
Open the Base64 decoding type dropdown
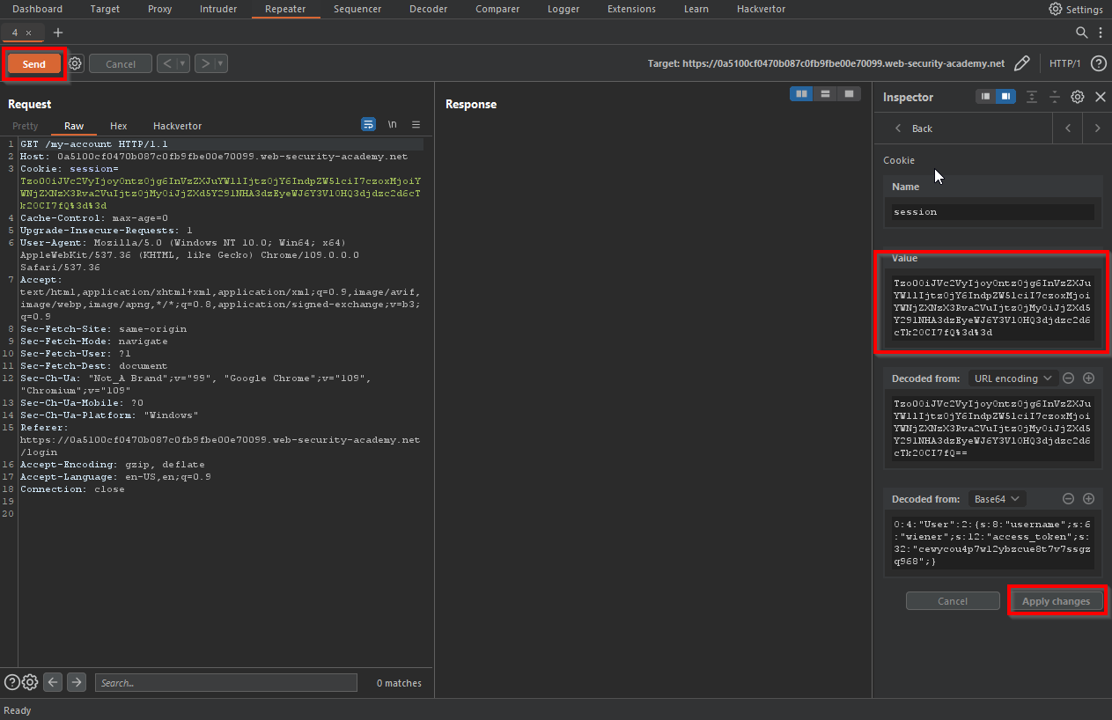coord(997,499)
